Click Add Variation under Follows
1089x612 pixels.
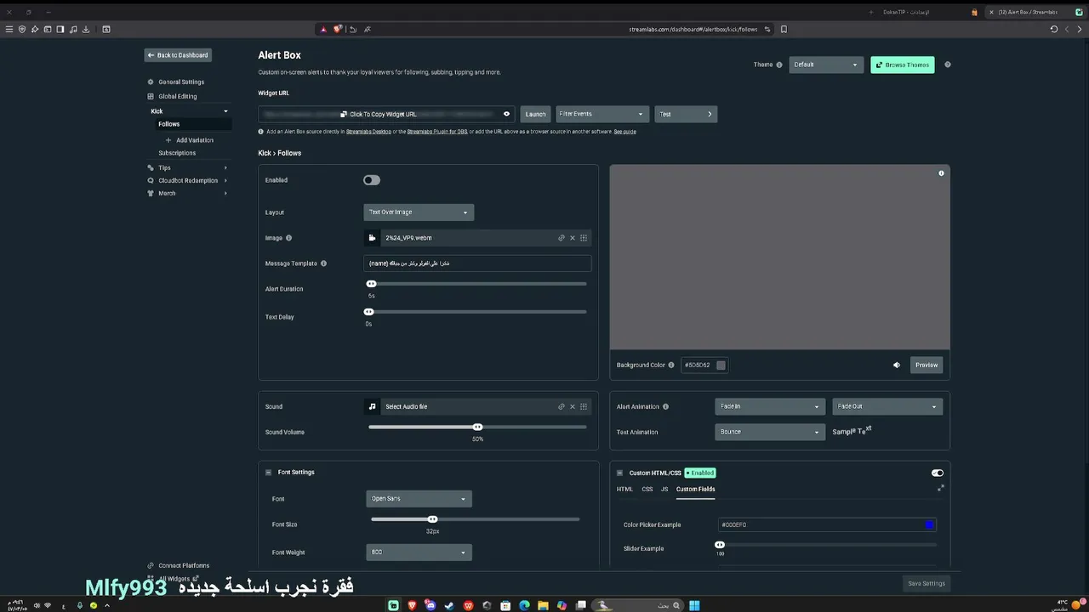pos(190,140)
